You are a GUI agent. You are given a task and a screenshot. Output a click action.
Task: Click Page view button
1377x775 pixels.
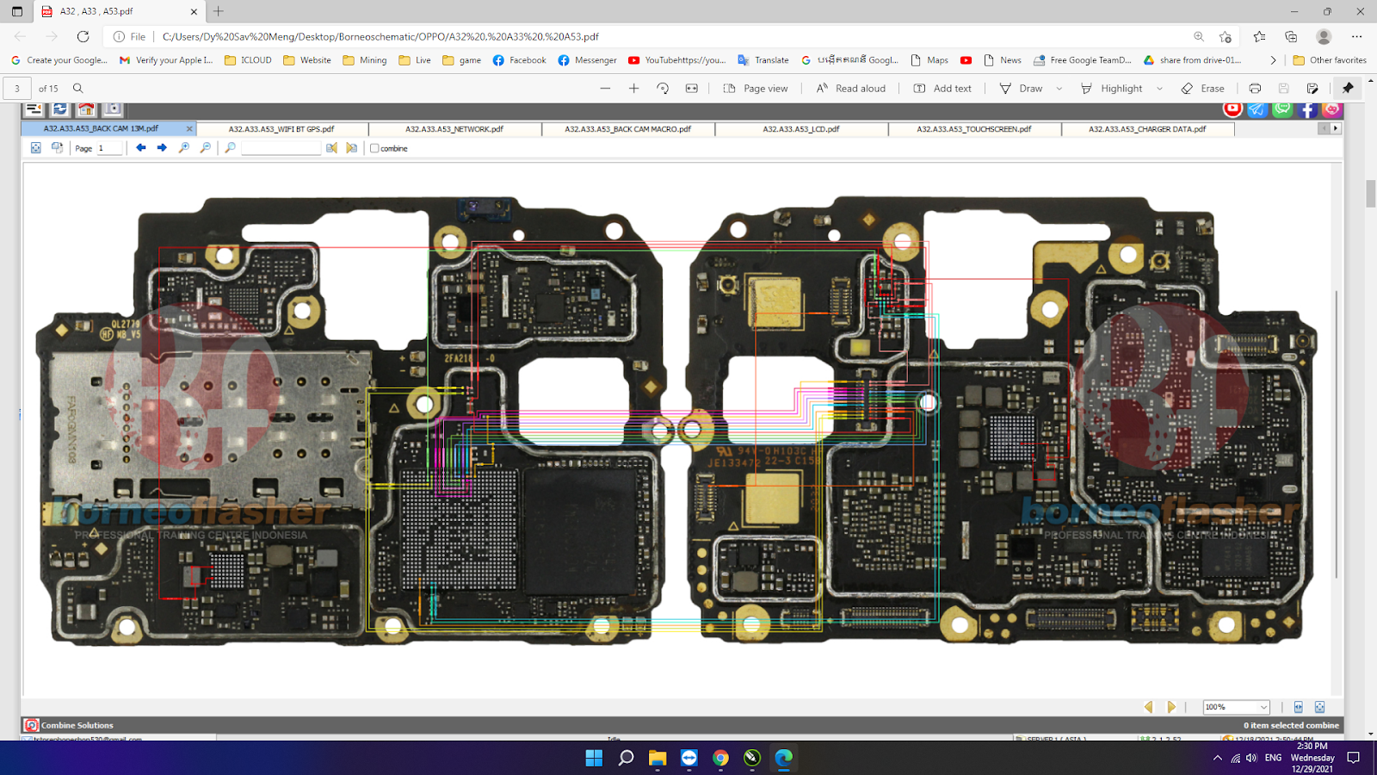click(756, 89)
